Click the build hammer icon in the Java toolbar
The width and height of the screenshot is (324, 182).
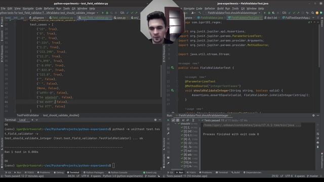pyautogui.click(x=199, y=13)
